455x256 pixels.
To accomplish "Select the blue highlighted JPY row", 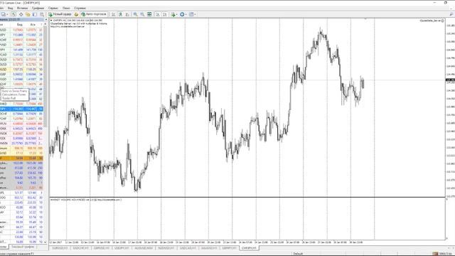I will pyautogui.click(x=22, y=109).
